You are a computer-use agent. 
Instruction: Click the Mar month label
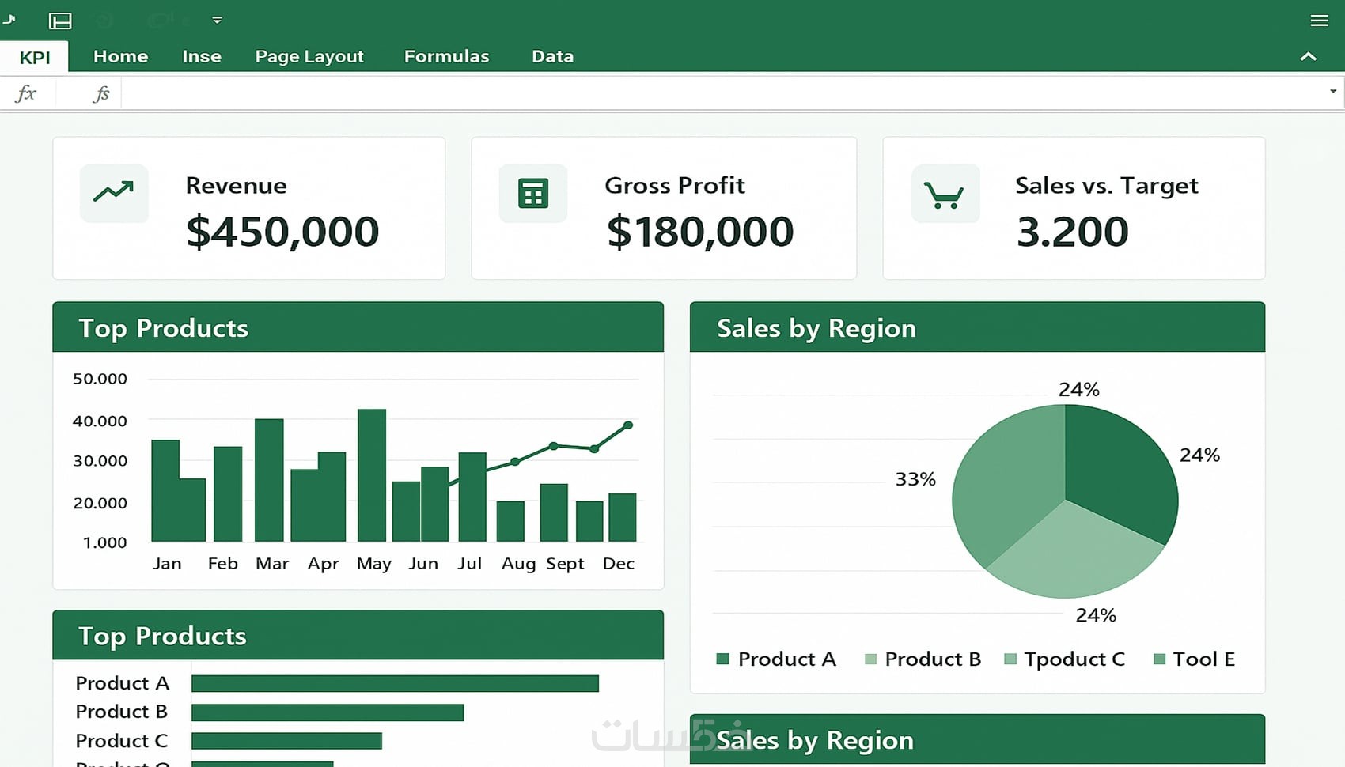(x=272, y=564)
